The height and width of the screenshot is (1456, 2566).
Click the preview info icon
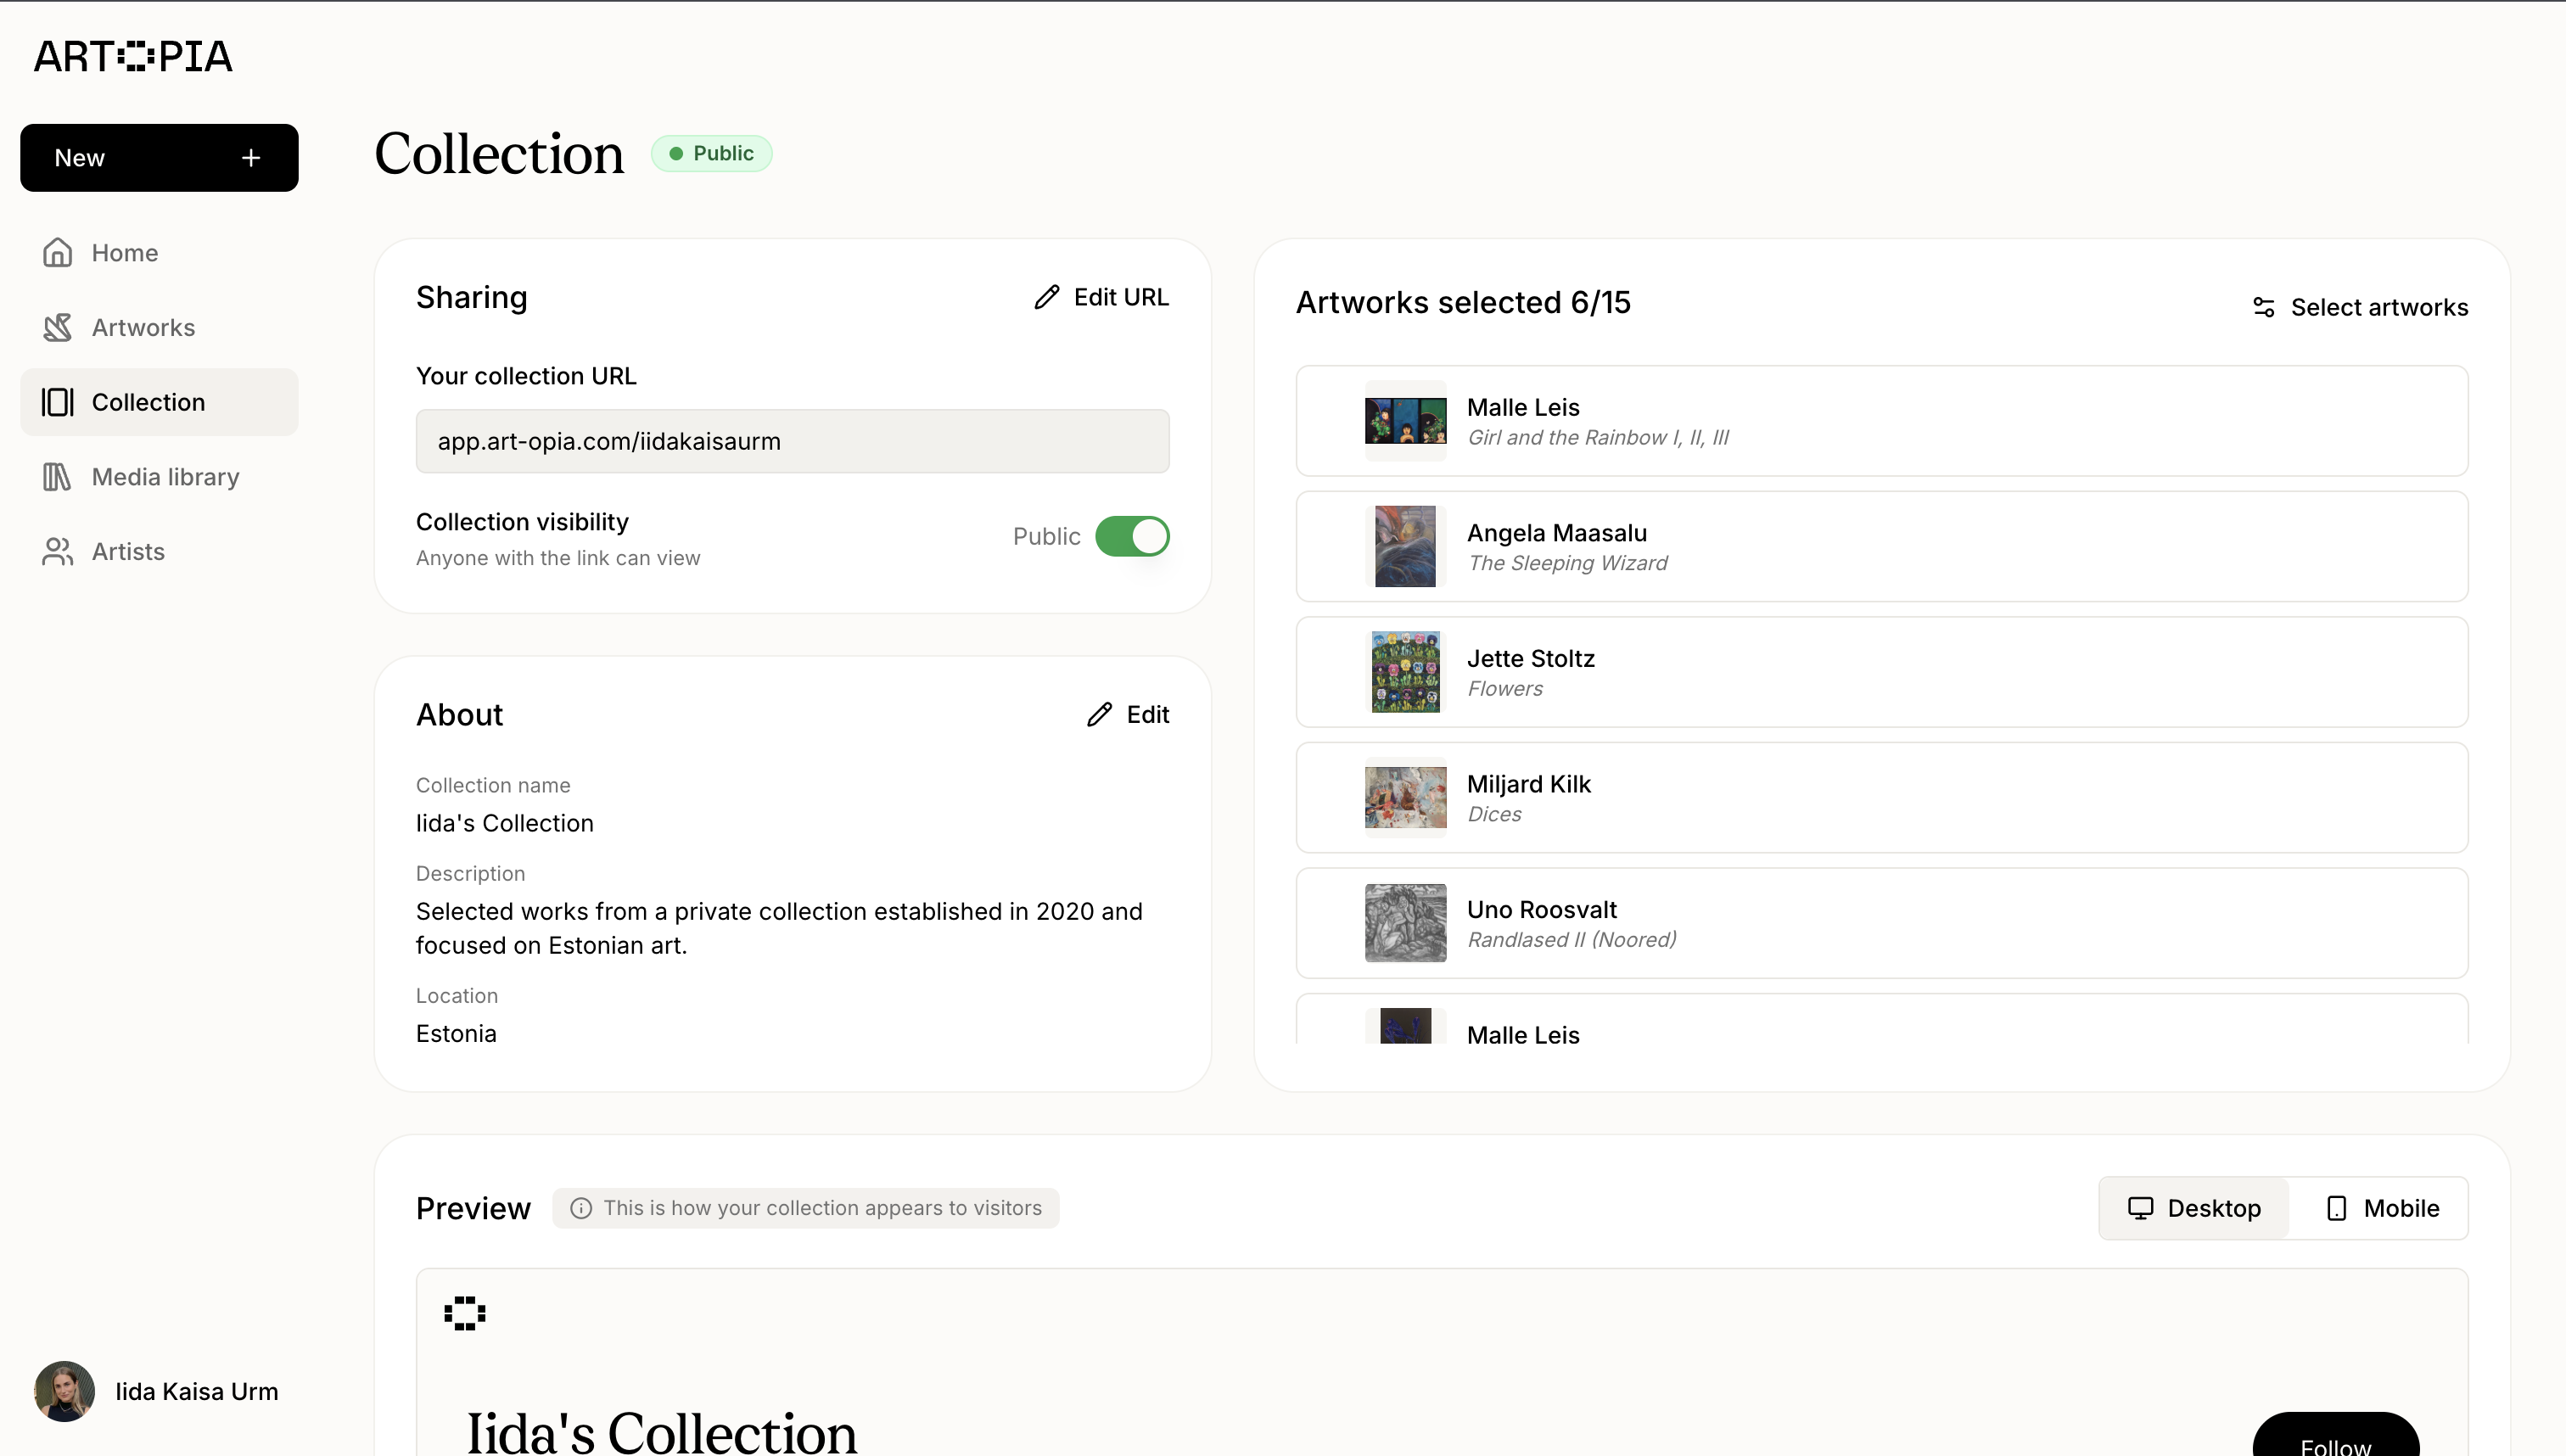(581, 1208)
